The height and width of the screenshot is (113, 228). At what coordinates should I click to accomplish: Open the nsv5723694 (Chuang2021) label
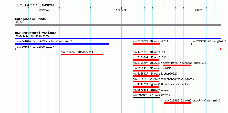tap(209, 41)
